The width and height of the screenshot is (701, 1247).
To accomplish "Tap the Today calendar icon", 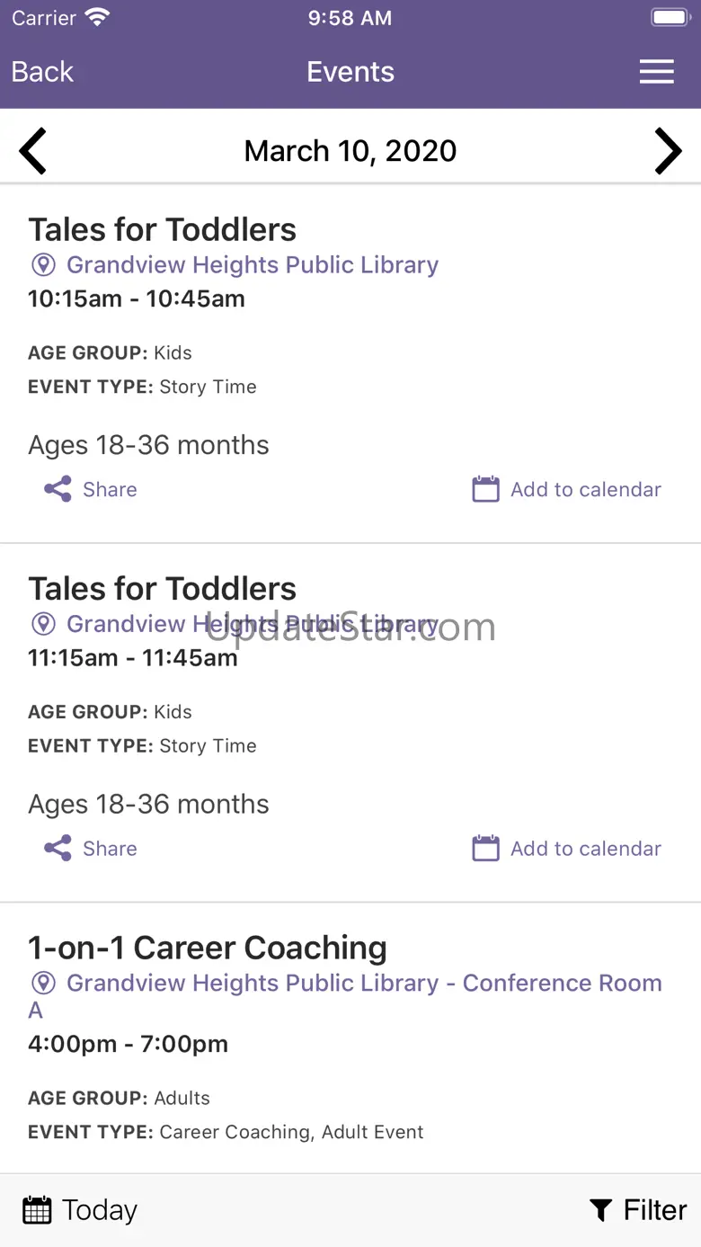I will [x=37, y=1210].
